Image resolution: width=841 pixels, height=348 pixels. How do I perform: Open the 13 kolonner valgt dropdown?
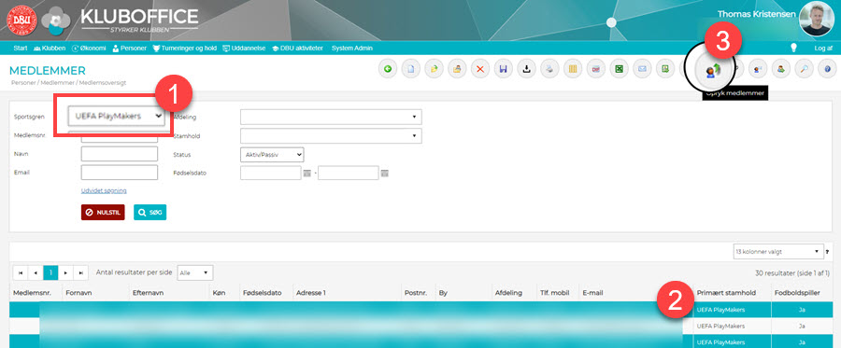[778, 251]
